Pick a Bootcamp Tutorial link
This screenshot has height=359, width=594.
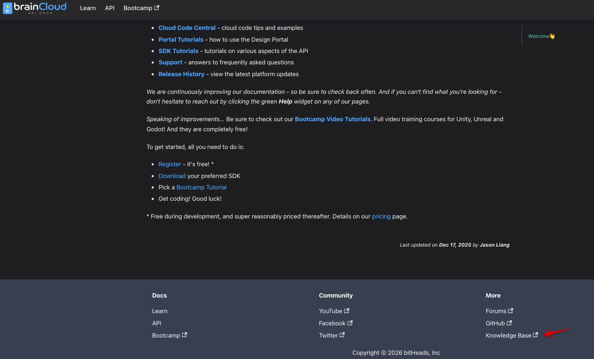click(x=201, y=187)
